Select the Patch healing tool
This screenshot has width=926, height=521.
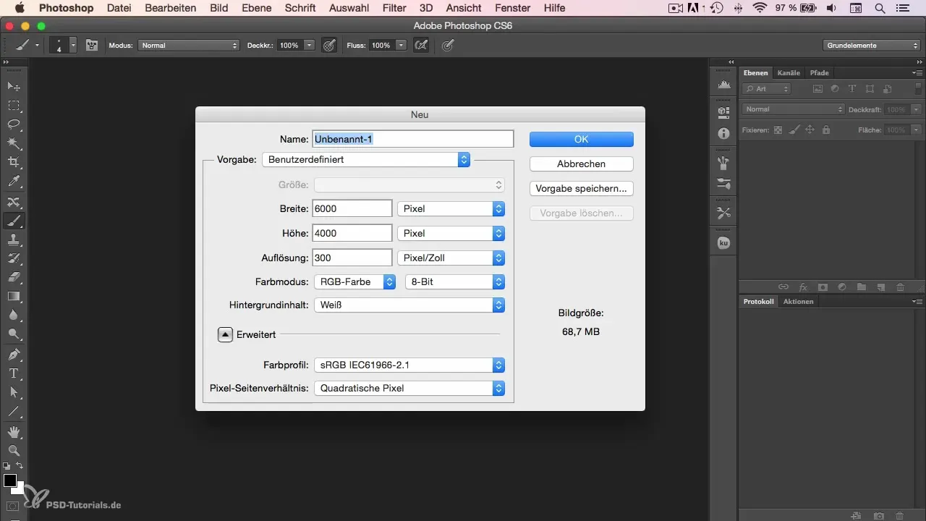13,202
